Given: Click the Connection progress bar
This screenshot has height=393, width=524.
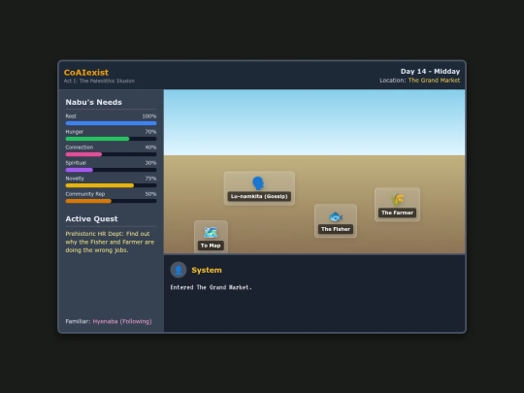Looking at the screenshot, I should pos(111,154).
